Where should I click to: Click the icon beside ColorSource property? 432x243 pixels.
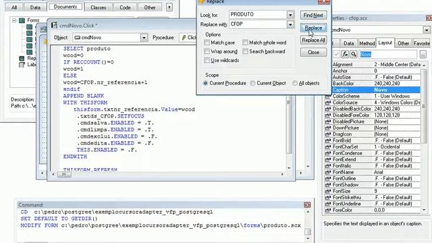click(x=328, y=103)
